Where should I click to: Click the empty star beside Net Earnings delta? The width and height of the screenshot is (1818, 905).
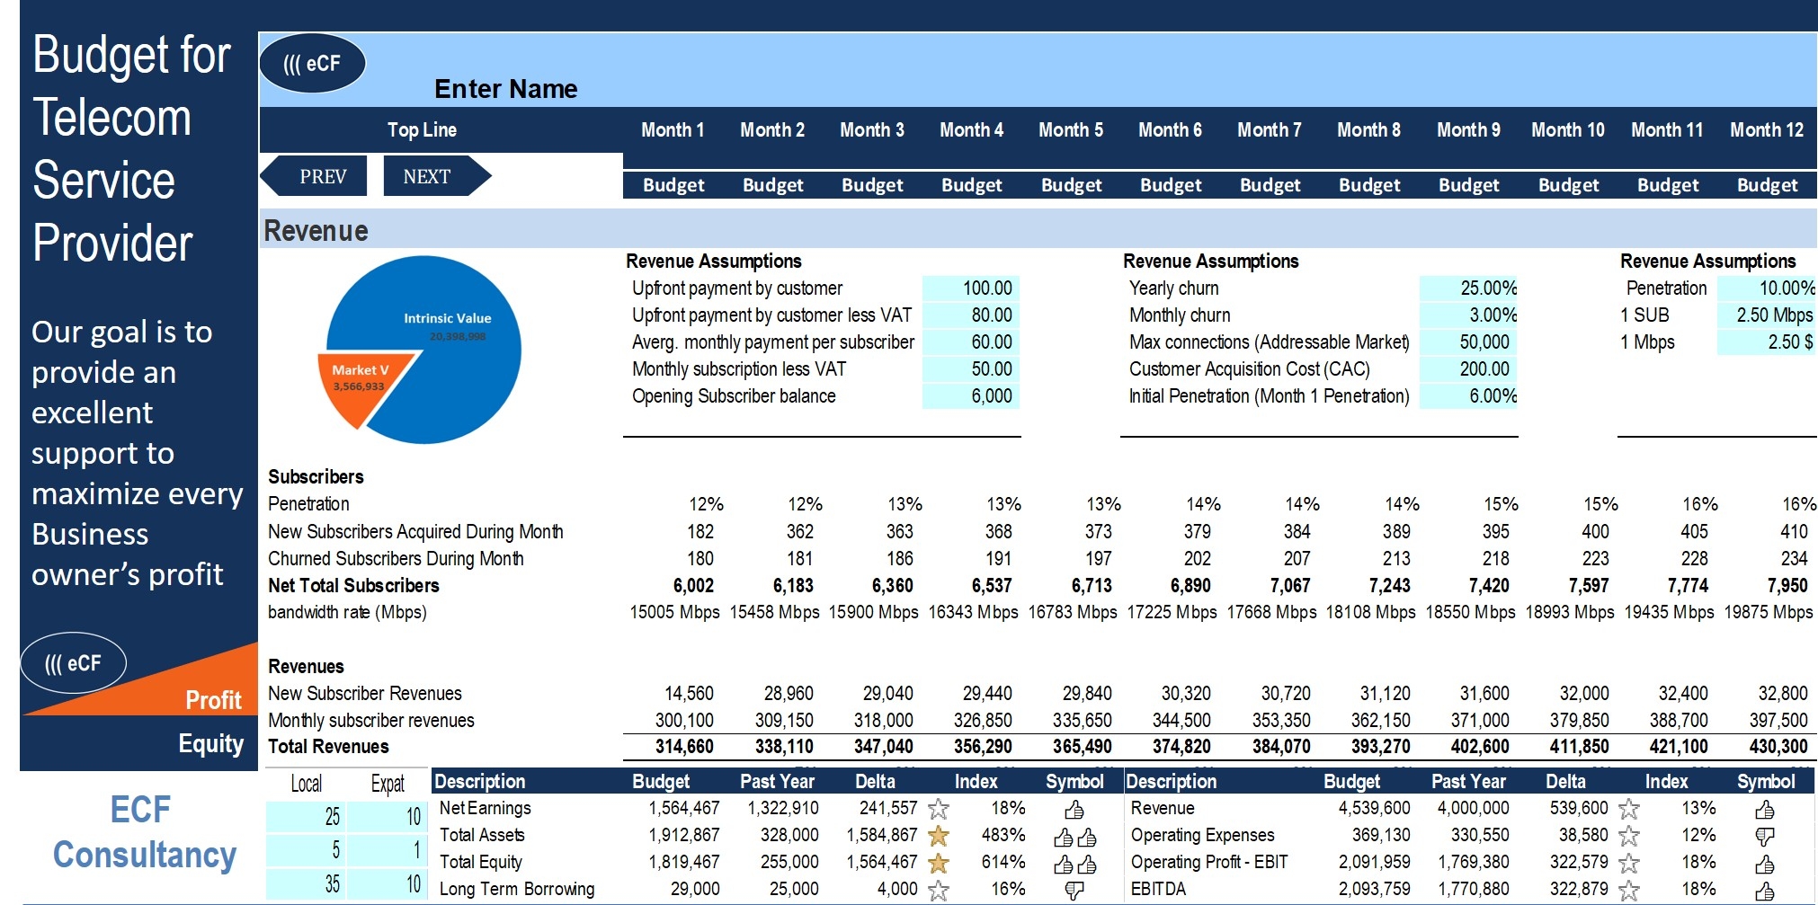[x=938, y=809]
